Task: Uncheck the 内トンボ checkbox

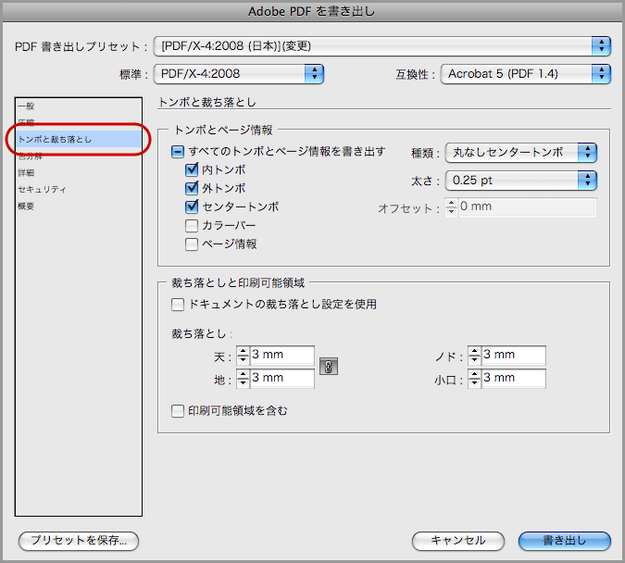Action: click(x=192, y=169)
